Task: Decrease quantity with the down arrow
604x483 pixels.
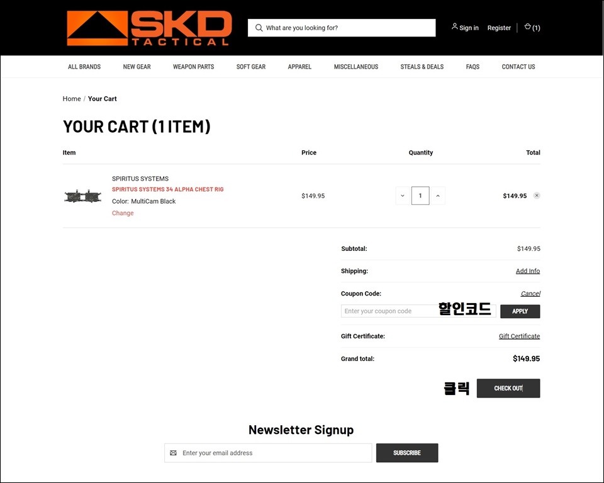Action: pos(403,196)
